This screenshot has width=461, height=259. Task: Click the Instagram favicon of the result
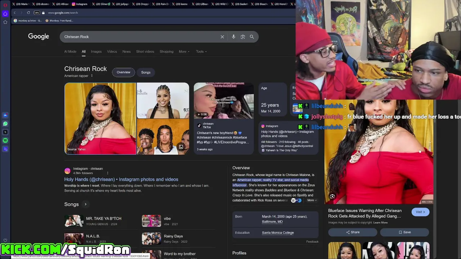coord(67,171)
